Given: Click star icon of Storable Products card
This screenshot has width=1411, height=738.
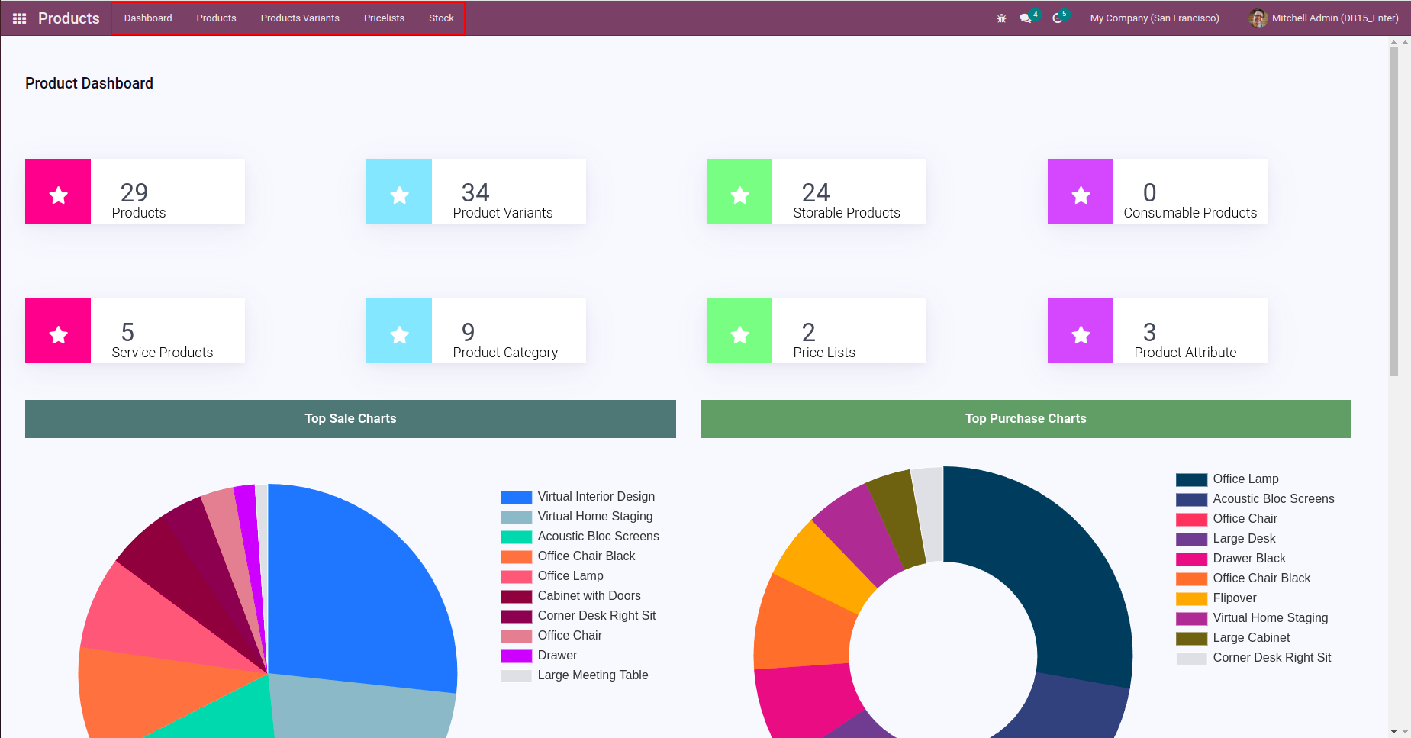Looking at the screenshot, I should click(x=739, y=195).
